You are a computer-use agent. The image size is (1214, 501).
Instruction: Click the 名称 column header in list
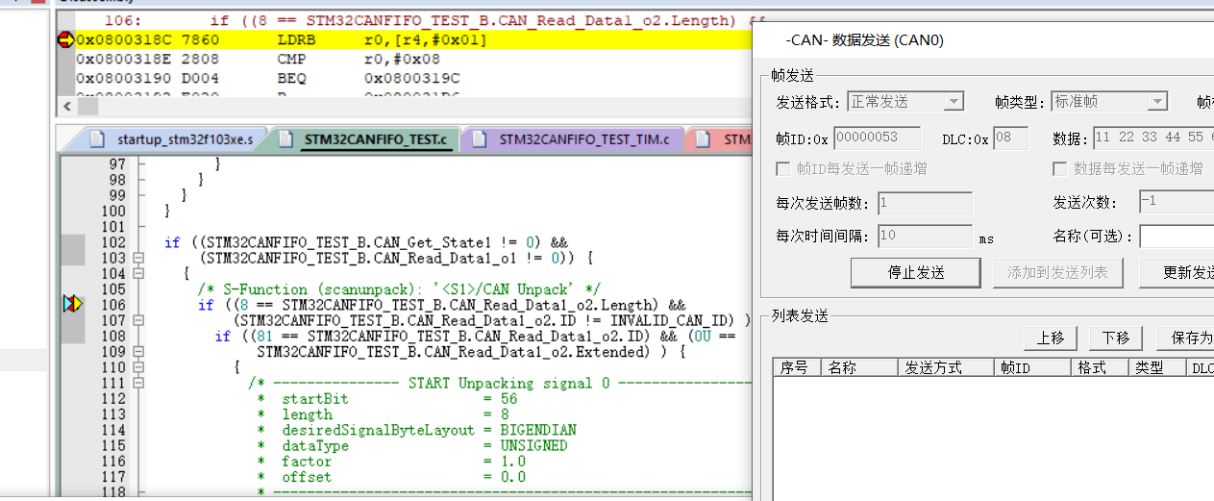click(859, 367)
